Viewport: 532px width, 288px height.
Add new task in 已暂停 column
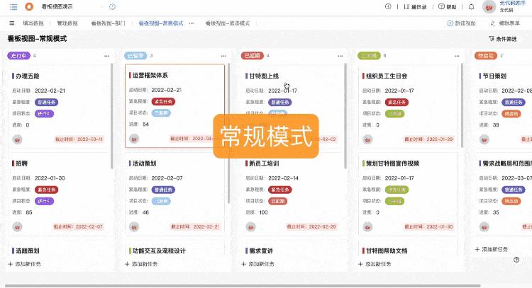point(141,264)
